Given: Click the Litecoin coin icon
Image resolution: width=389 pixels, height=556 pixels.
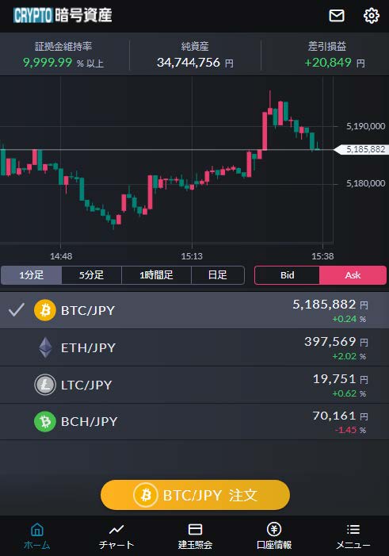Looking at the screenshot, I should point(45,385).
